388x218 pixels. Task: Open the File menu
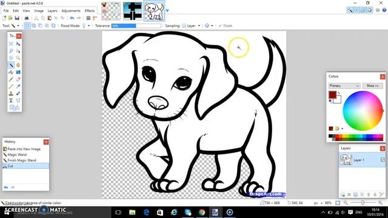click(x=6, y=11)
